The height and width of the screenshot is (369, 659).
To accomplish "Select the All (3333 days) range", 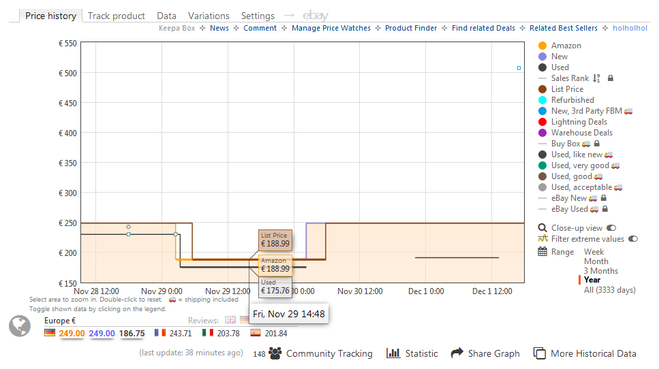I will click(609, 290).
